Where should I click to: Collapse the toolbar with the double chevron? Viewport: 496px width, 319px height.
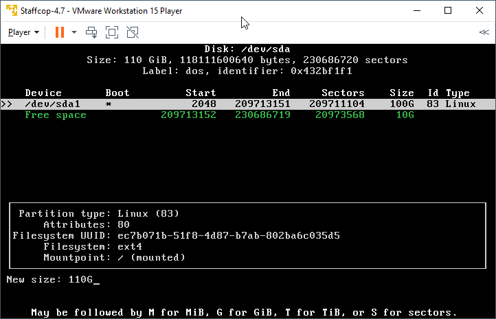point(484,32)
